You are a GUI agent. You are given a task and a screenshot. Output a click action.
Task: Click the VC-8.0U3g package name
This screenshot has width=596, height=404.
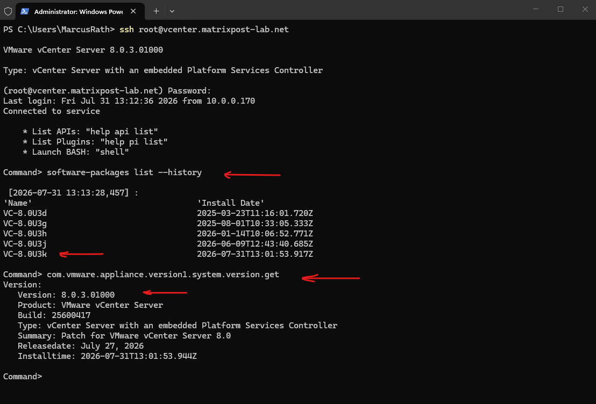point(25,223)
